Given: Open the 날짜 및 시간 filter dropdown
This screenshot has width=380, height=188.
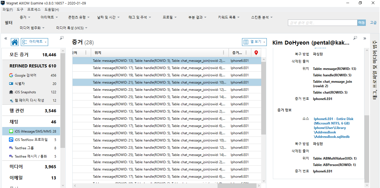Looking at the screenshot, I should [x=108, y=17].
